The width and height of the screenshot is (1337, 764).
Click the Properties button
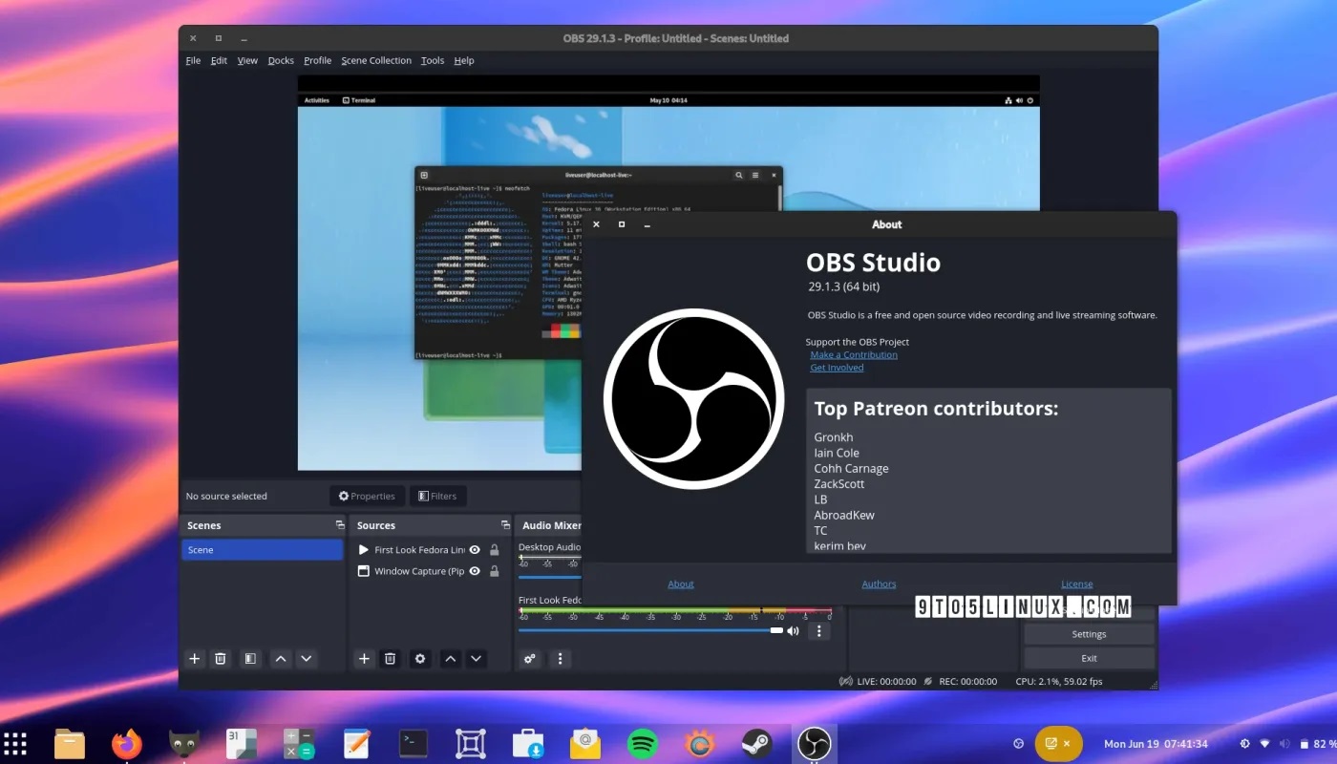[367, 496]
